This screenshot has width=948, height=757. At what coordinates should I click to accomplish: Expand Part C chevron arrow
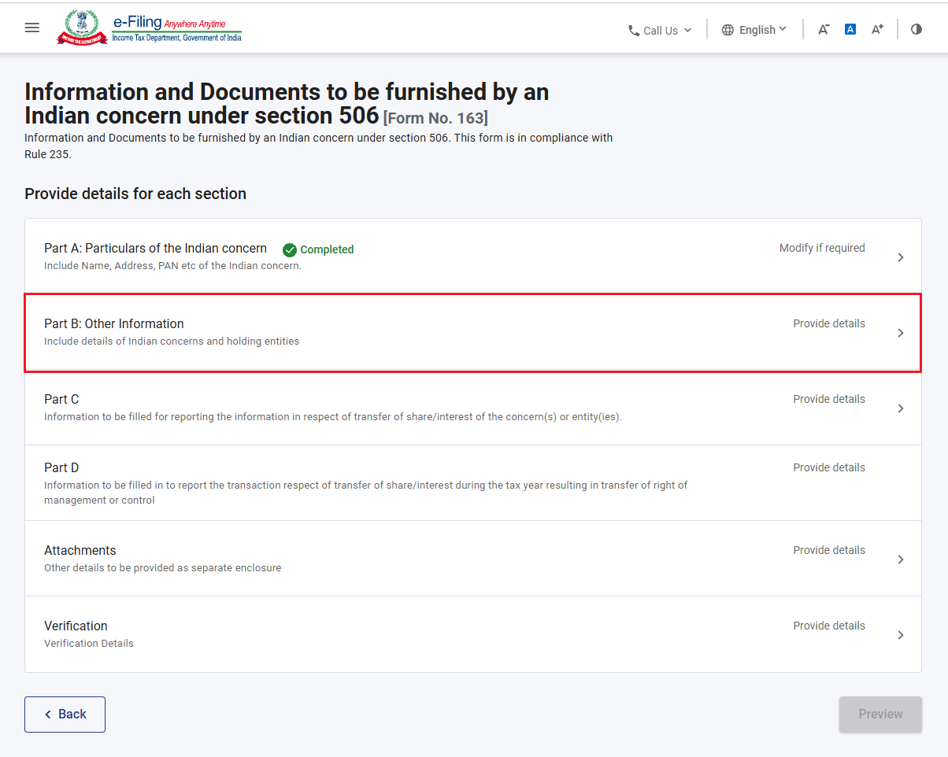click(x=901, y=408)
